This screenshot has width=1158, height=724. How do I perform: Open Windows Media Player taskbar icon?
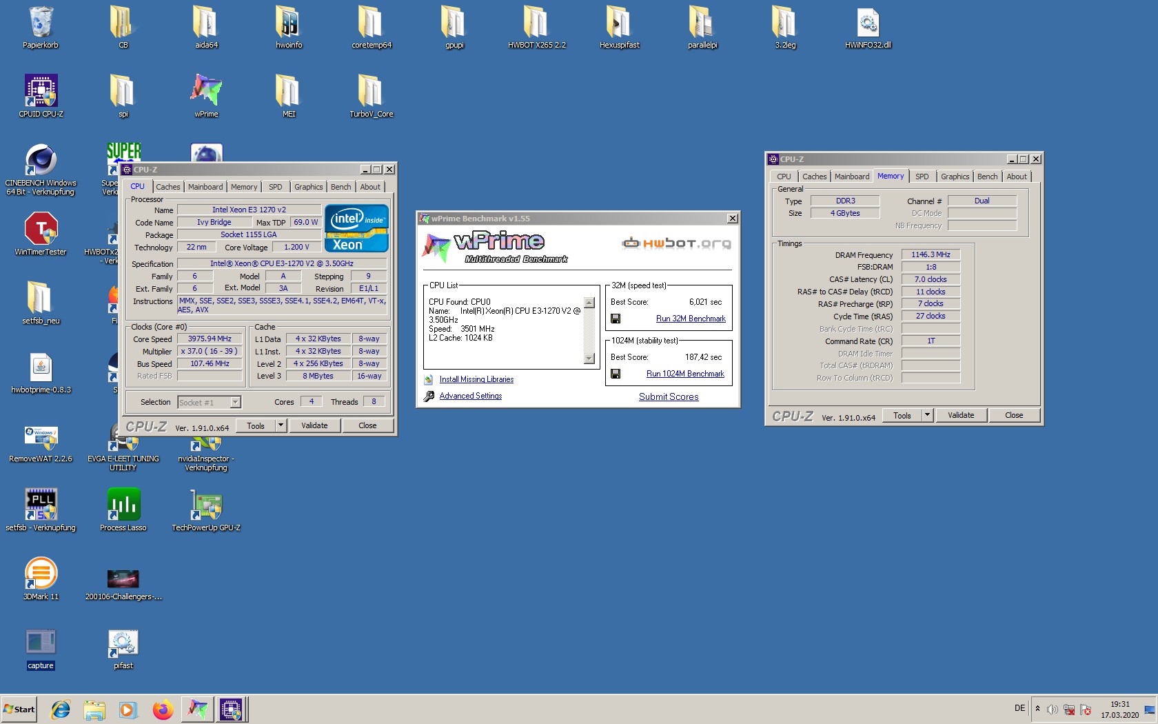(x=128, y=709)
